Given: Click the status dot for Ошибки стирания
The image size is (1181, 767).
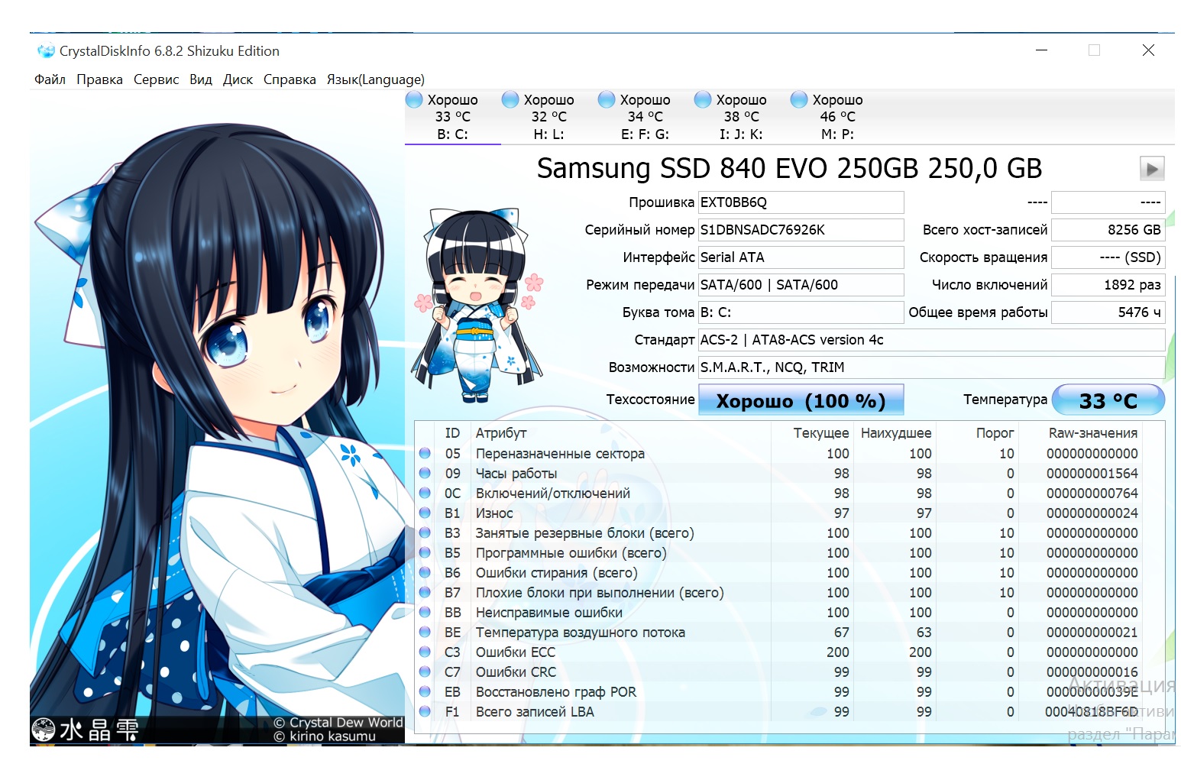Looking at the screenshot, I should click(x=425, y=573).
